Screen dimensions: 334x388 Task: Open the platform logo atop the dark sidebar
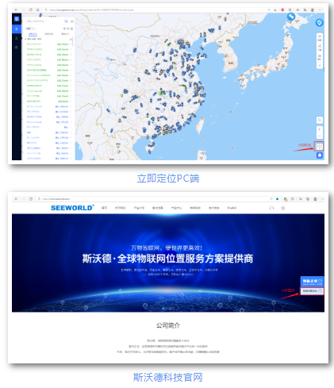point(17,19)
